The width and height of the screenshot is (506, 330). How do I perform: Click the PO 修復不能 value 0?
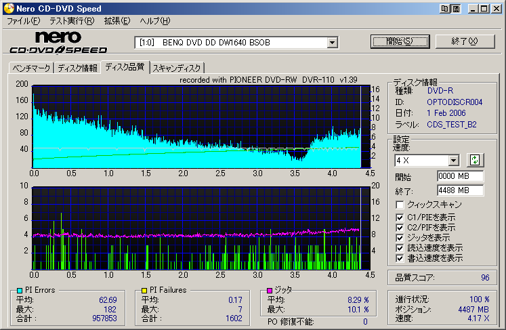[365, 322]
